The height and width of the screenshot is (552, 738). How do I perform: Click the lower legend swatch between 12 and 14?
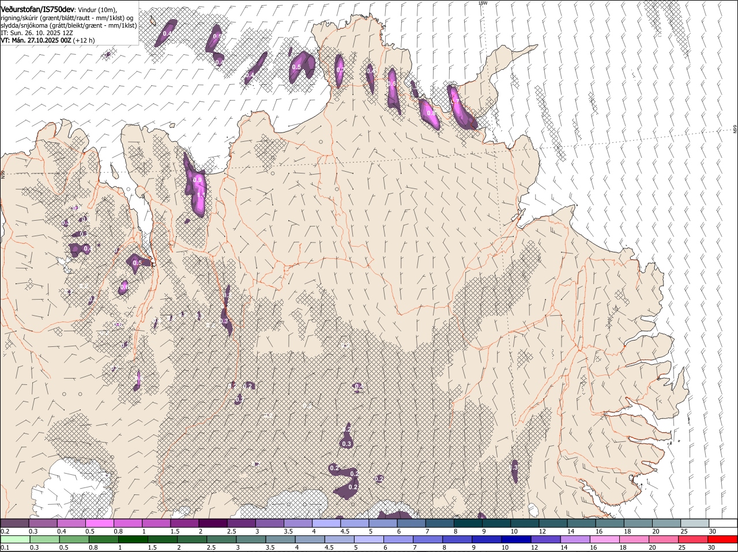(547, 539)
